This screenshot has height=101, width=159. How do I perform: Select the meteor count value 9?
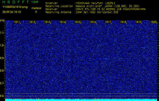click(x=36, y=12)
